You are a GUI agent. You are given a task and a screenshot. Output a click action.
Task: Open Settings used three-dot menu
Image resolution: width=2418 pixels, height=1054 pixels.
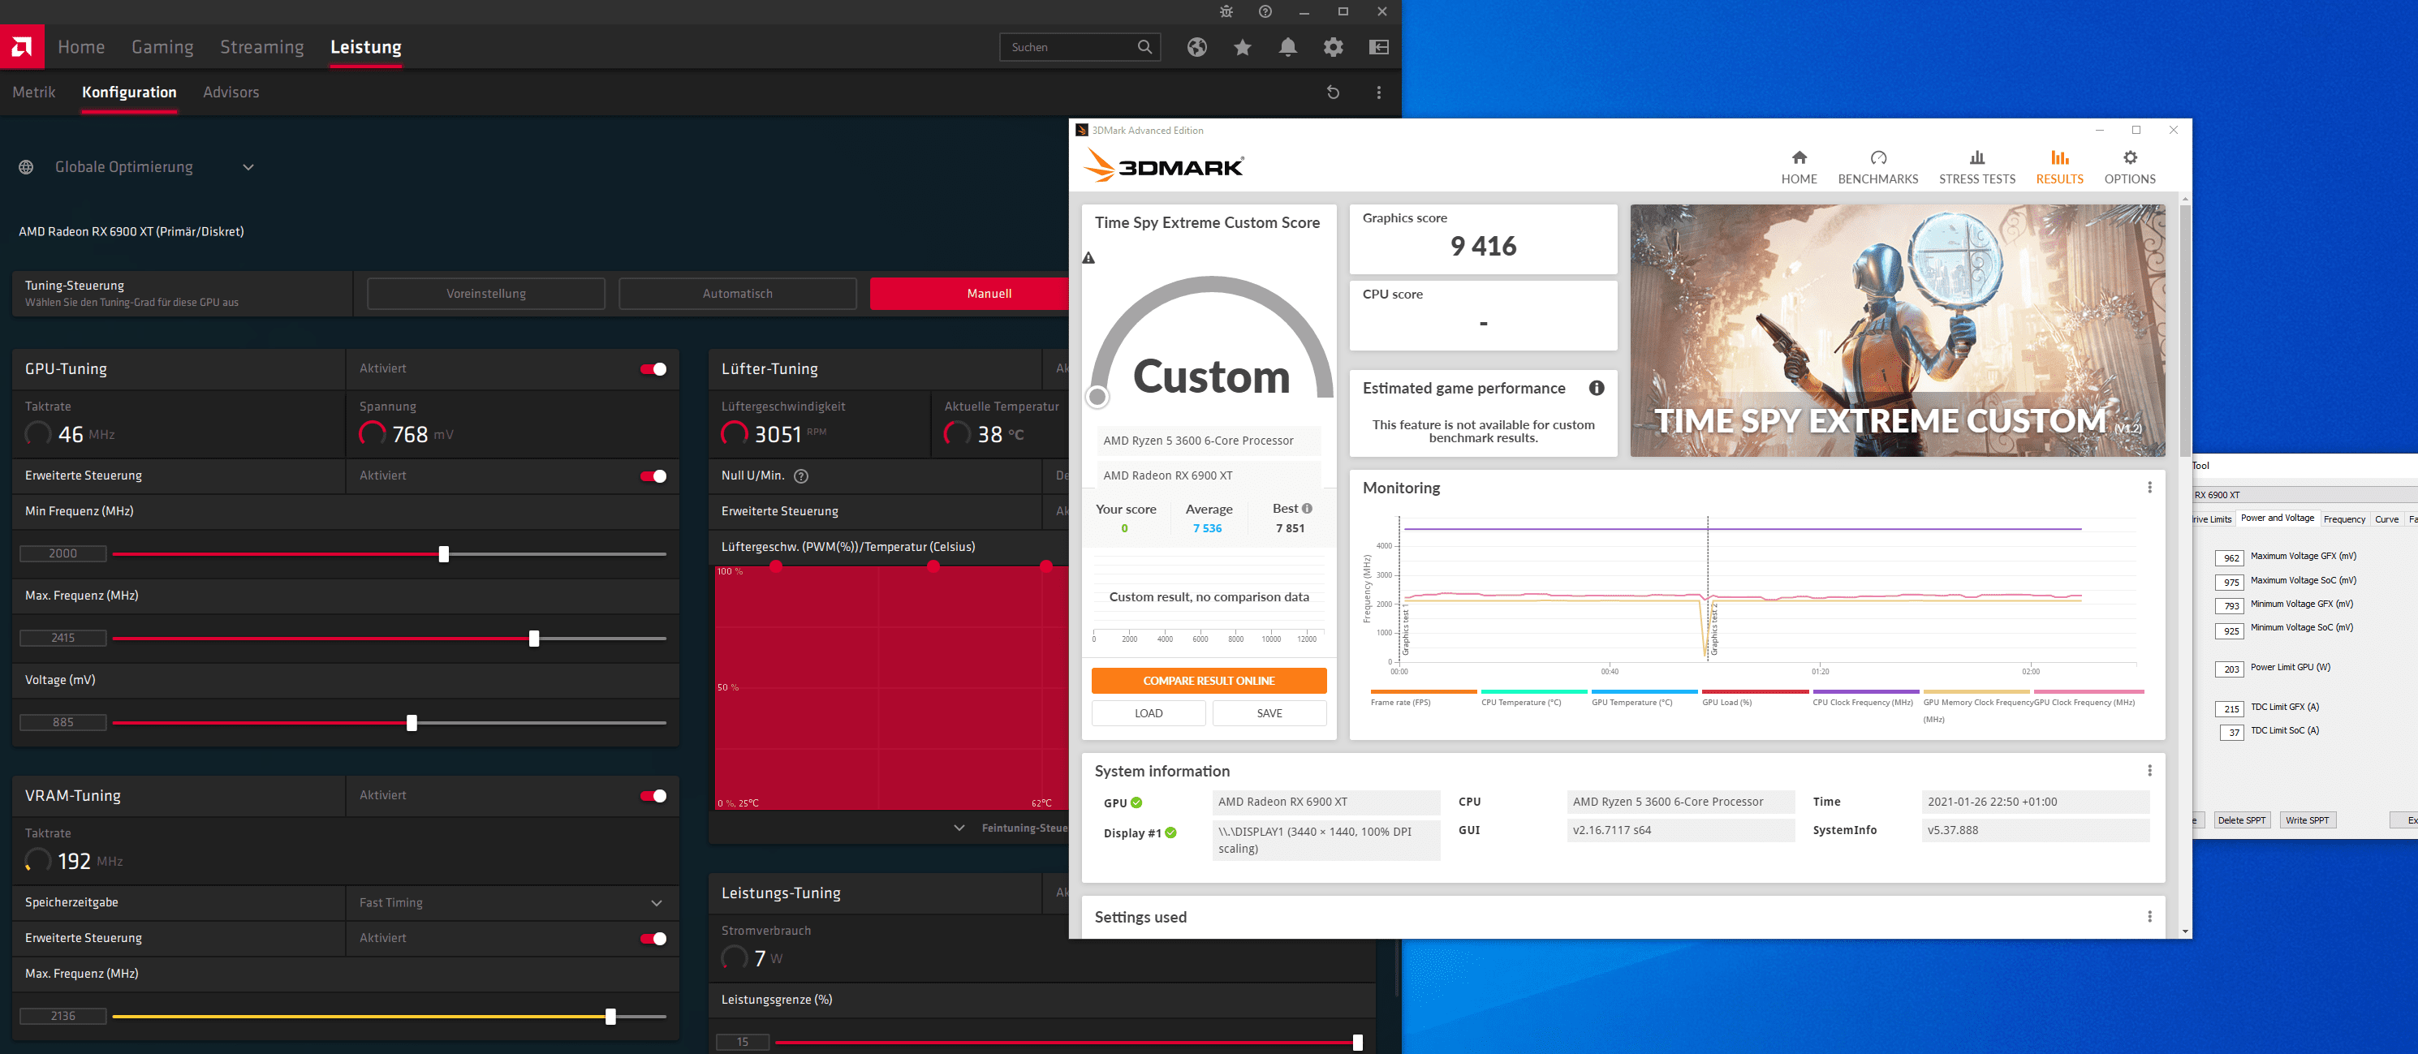2149,916
